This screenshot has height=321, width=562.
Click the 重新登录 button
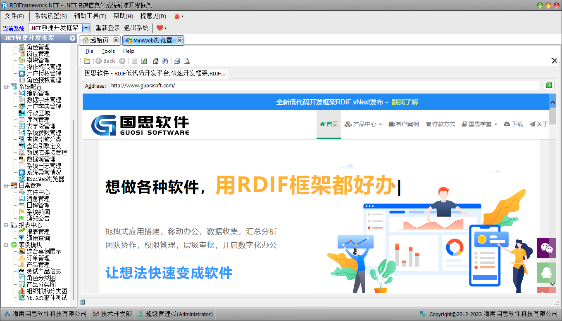[x=108, y=28]
